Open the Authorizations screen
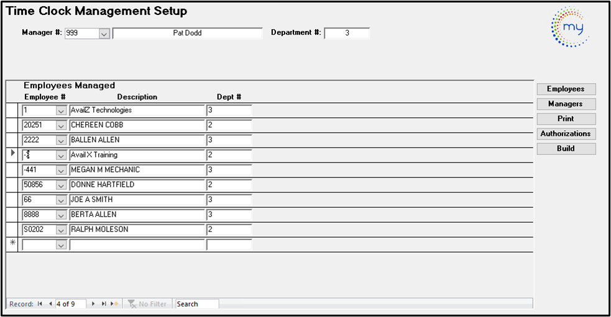The width and height of the screenshot is (611, 317). [x=566, y=133]
